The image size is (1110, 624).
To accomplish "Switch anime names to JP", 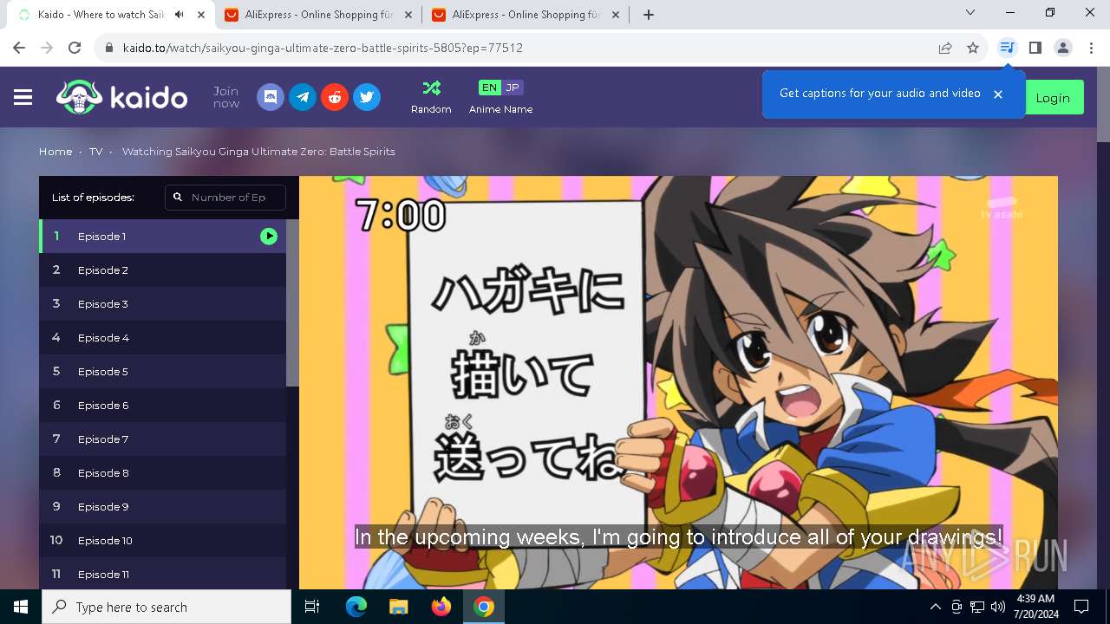I will 513,88.
